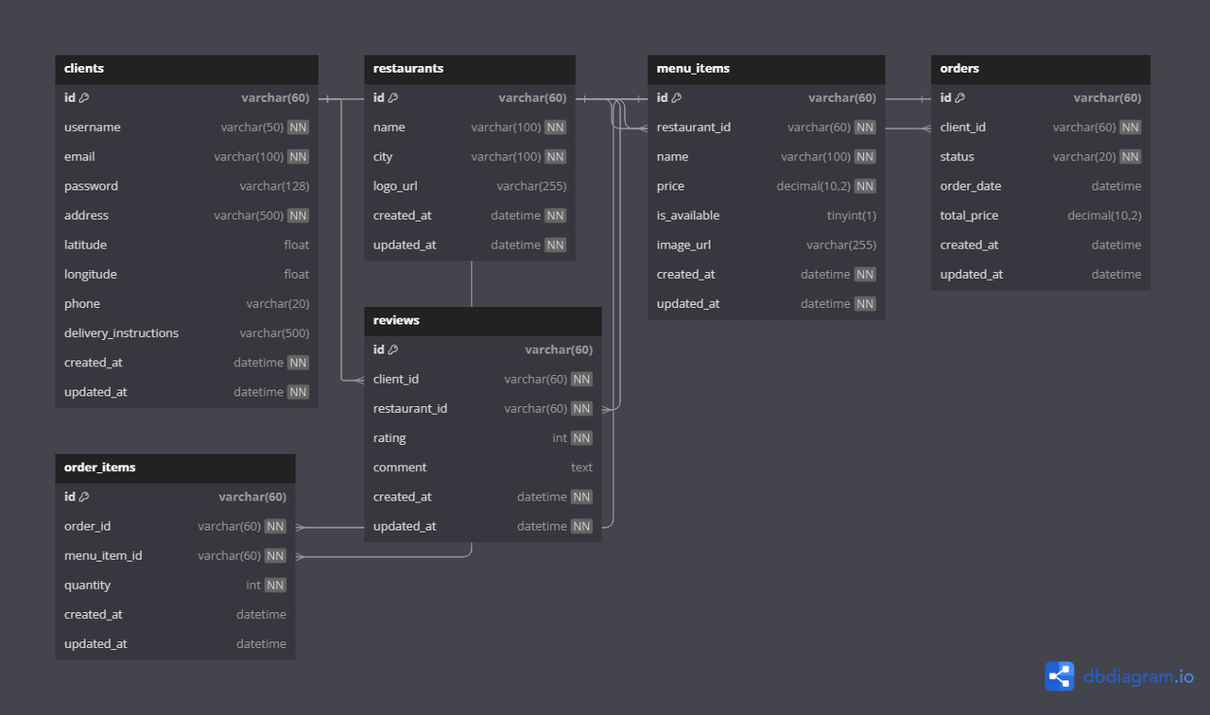Click the key icon beside clients id
The width and height of the screenshot is (1210, 715).
tap(84, 98)
